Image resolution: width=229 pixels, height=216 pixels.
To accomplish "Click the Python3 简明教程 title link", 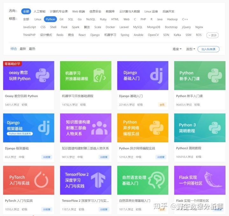I will click(189, 148).
